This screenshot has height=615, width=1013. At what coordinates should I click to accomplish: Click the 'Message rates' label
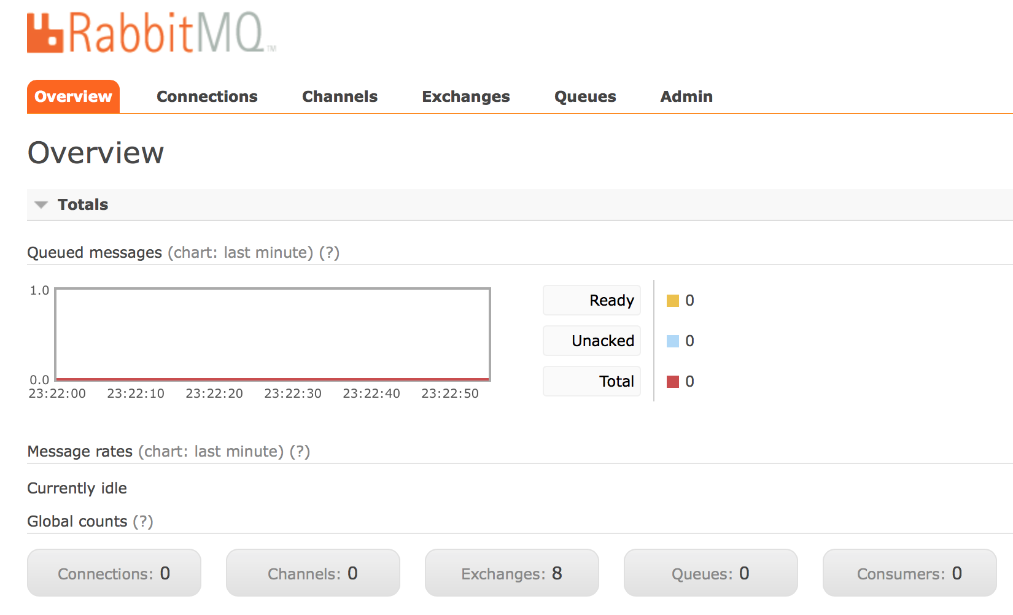[x=80, y=451]
